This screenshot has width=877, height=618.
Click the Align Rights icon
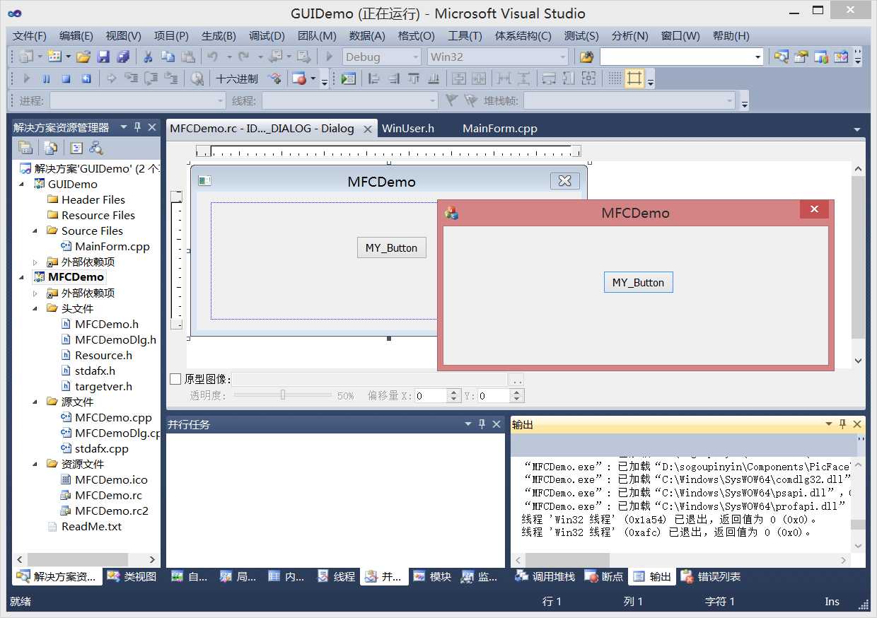(394, 79)
